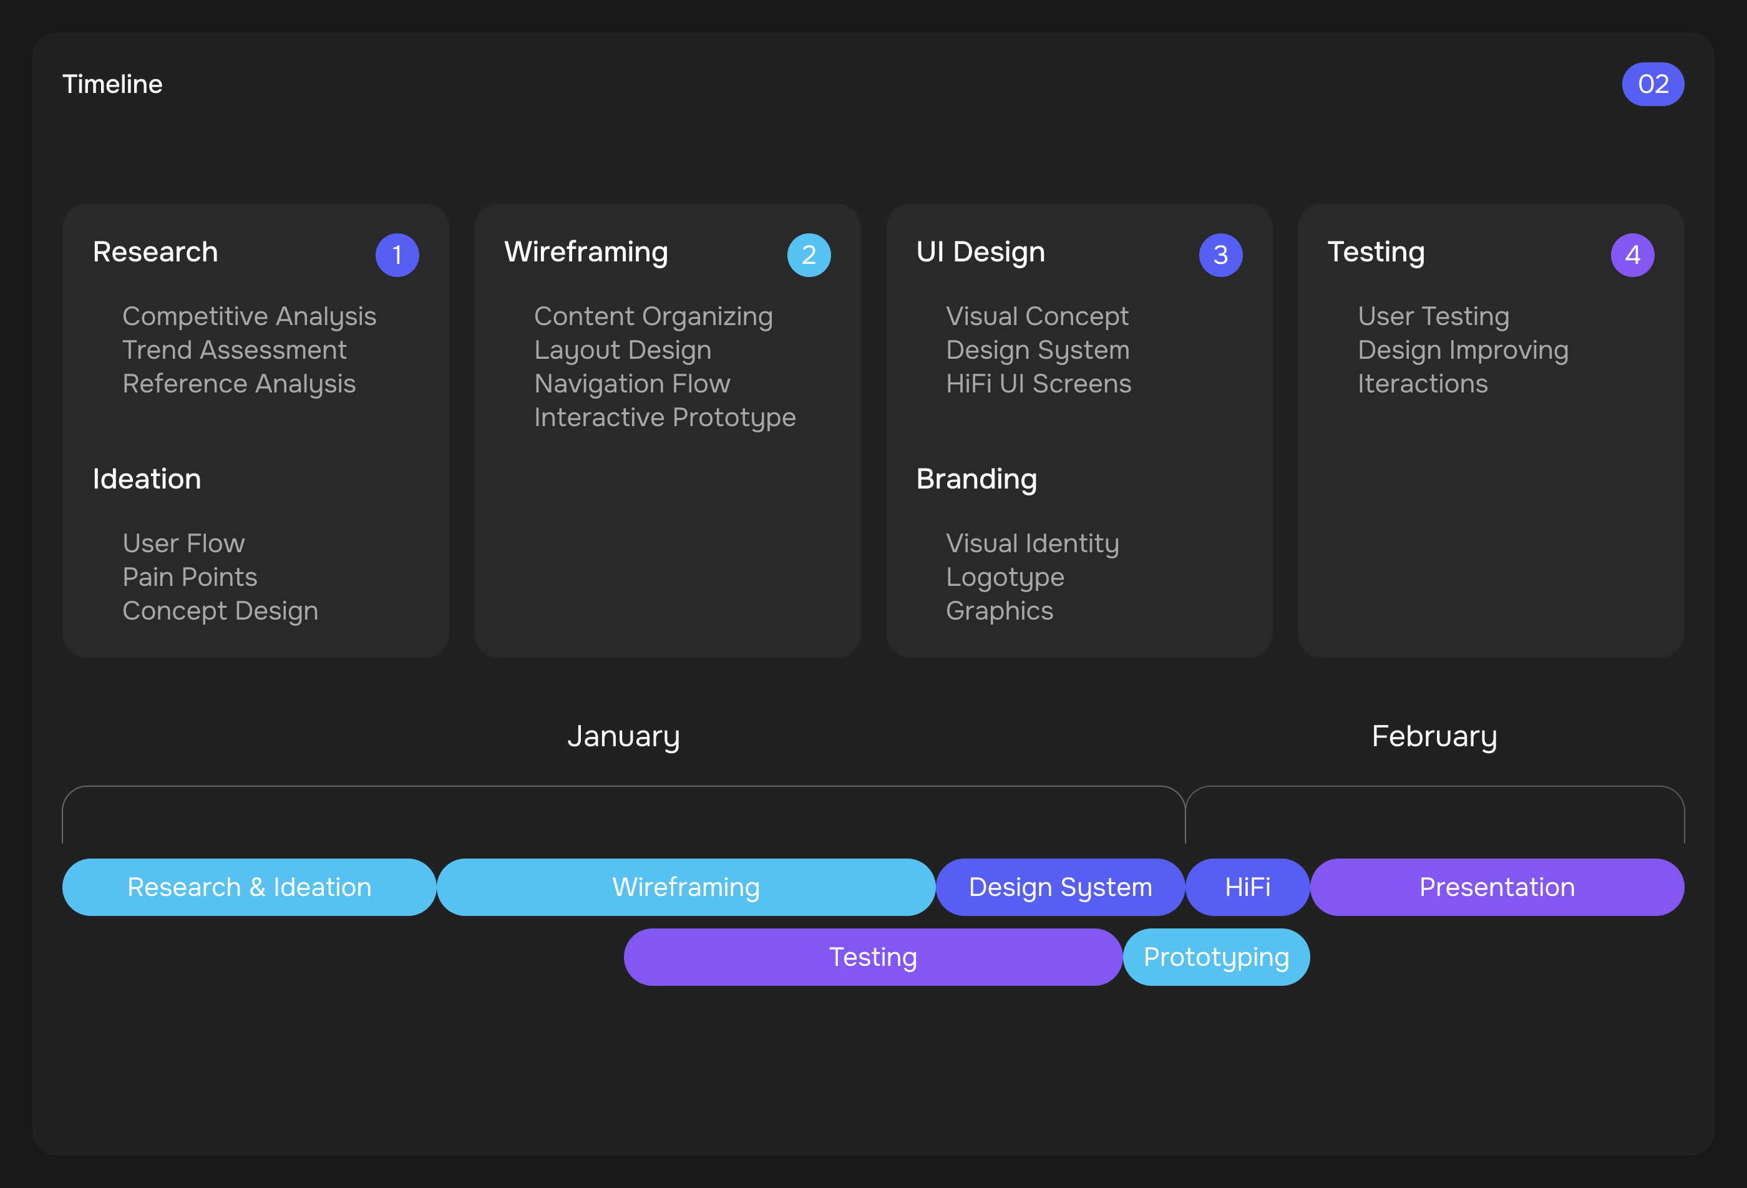Select the Research & Ideation timeline bar
This screenshot has width=1747, height=1188.
249,887
